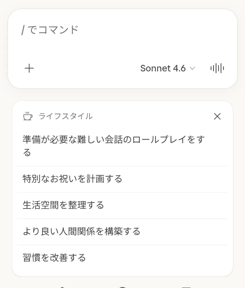Click the ライフスタイル category heading
245x288 pixels.
click(x=65, y=116)
